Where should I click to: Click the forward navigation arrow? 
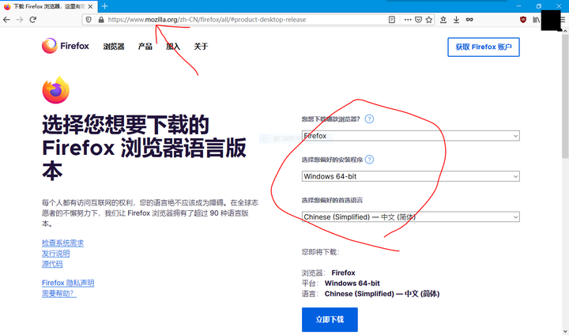pyautogui.click(x=20, y=20)
